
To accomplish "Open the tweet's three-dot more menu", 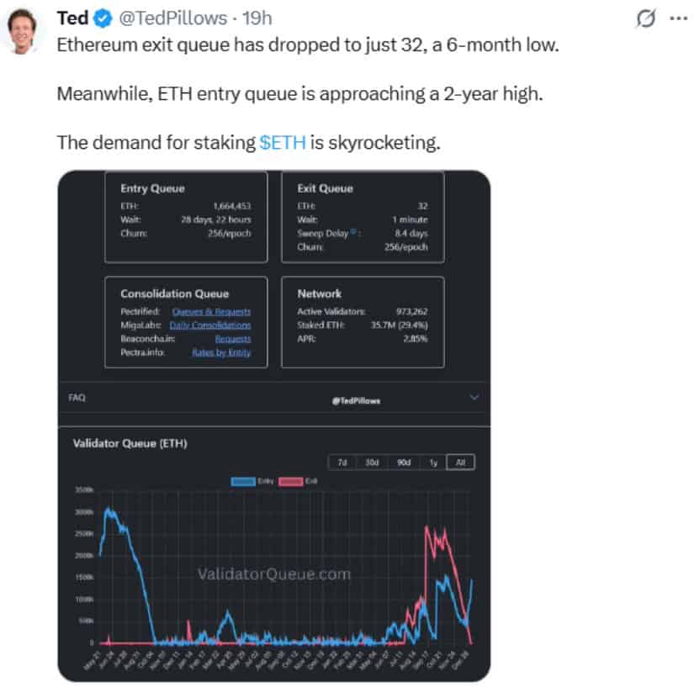I will pos(677,19).
